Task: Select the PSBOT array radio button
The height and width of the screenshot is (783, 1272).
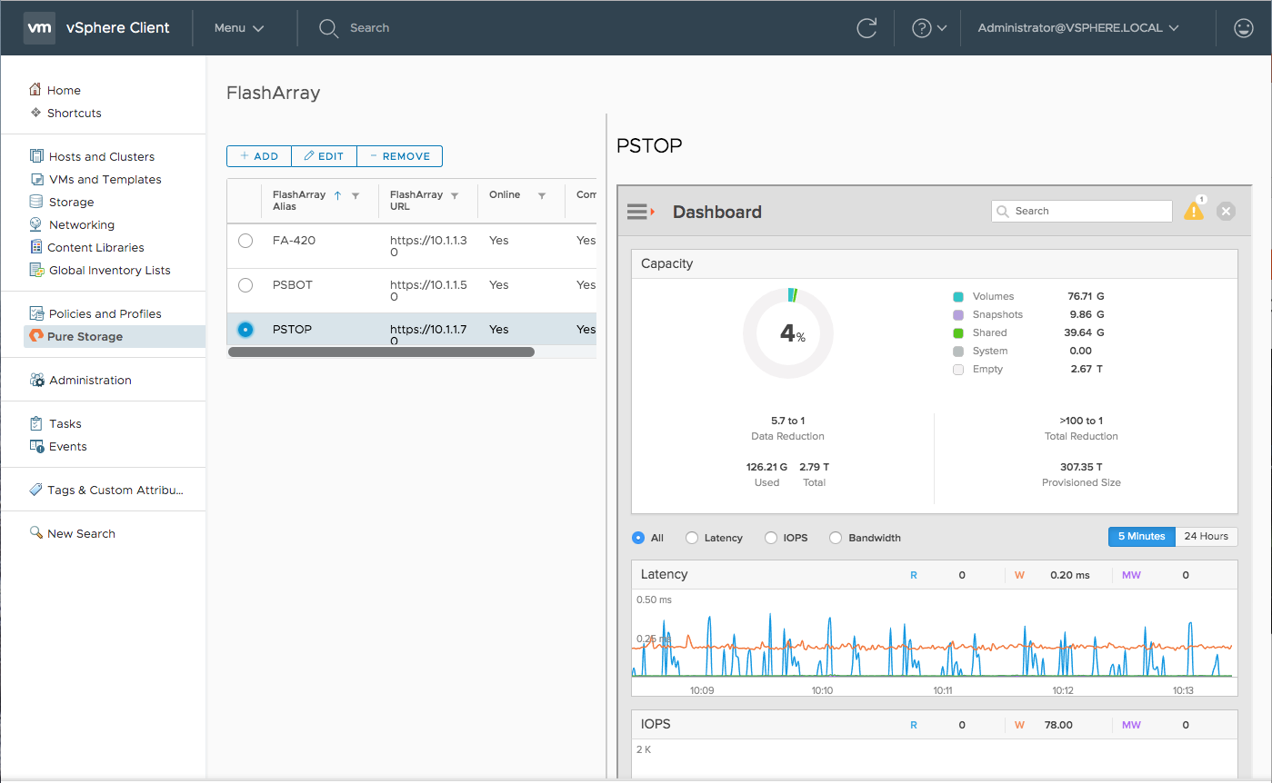Action: (x=244, y=284)
